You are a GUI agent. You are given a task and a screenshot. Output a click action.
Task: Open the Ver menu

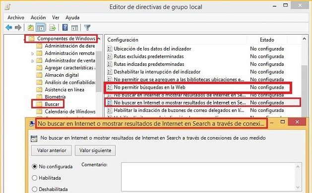[x=56, y=17]
